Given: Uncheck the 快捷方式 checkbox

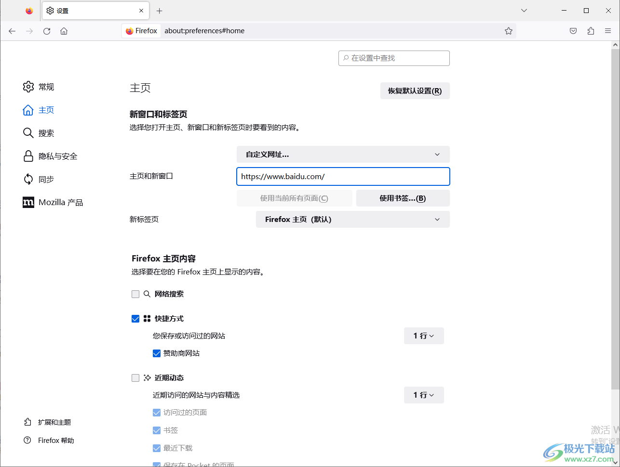Looking at the screenshot, I should click(x=135, y=319).
